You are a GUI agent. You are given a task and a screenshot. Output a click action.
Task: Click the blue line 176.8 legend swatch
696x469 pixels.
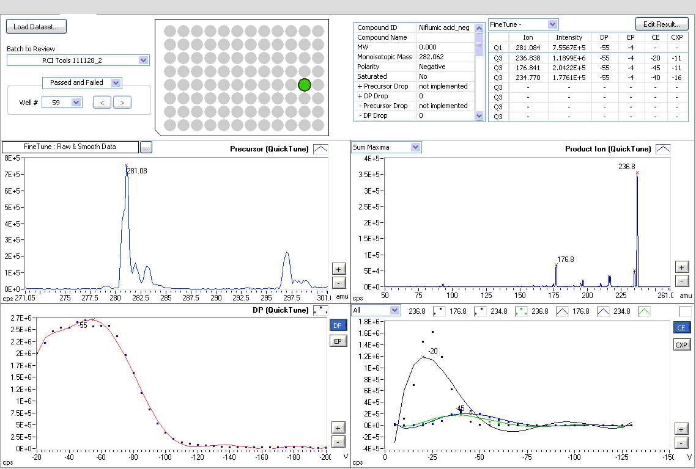point(603,311)
